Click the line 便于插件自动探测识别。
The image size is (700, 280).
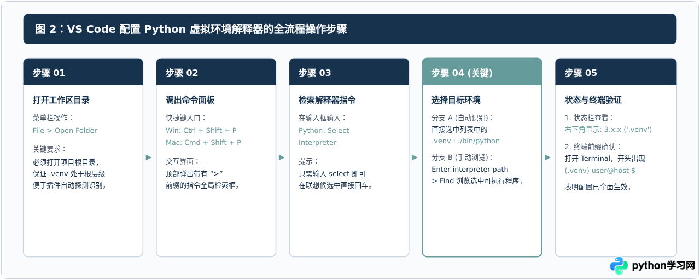69,185
